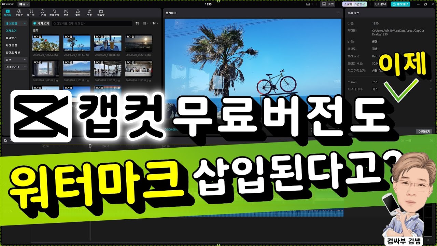The image size is (437, 246).
Task: Select the cursor tool above timeline
Action: click(5, 140)
